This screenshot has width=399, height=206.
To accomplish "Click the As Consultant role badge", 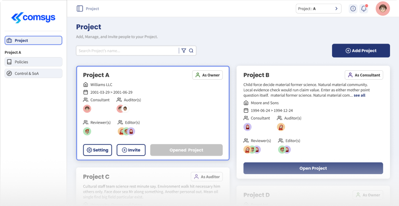I will 364,75.
